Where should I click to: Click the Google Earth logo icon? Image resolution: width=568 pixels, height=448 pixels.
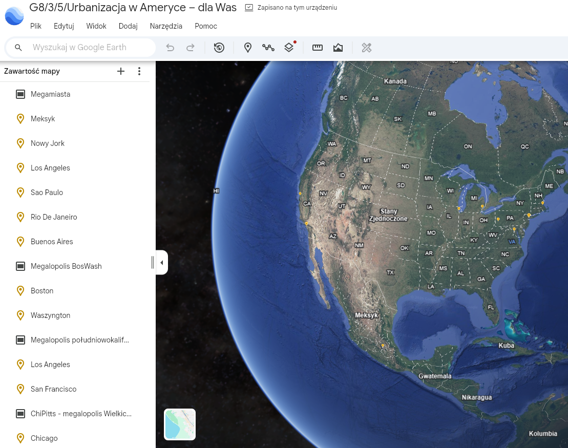tap(14, 16)
